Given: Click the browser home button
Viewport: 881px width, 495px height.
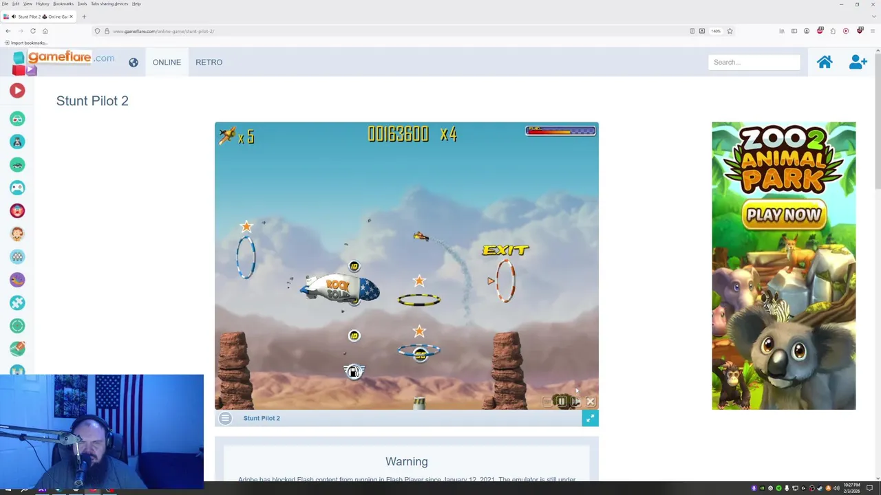Looking at the screenshot, I should (x=45, y=31).
